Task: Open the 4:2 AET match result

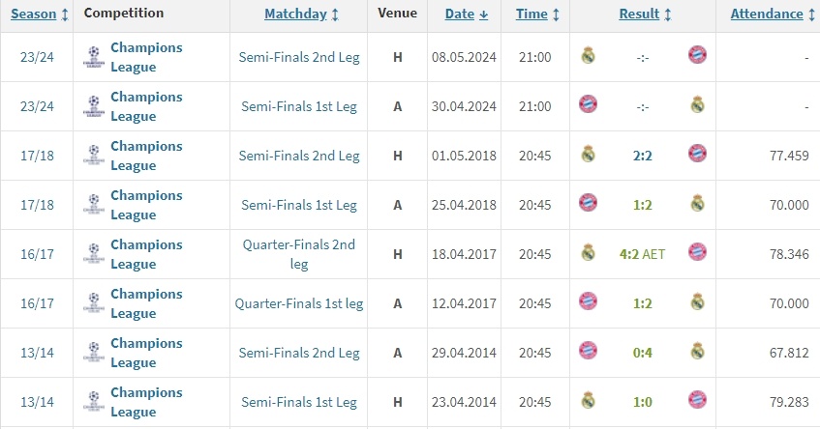Action: pos(643,253)
